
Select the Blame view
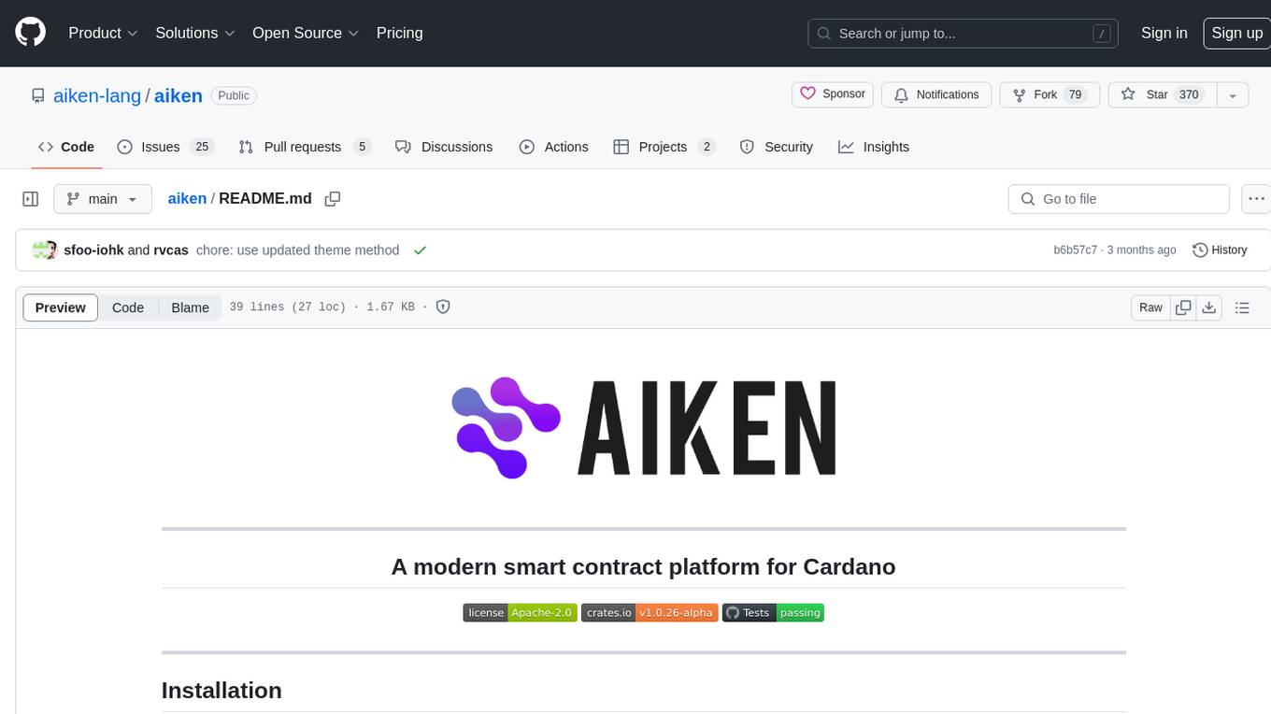pyautogui.click(x=190, y=307)
